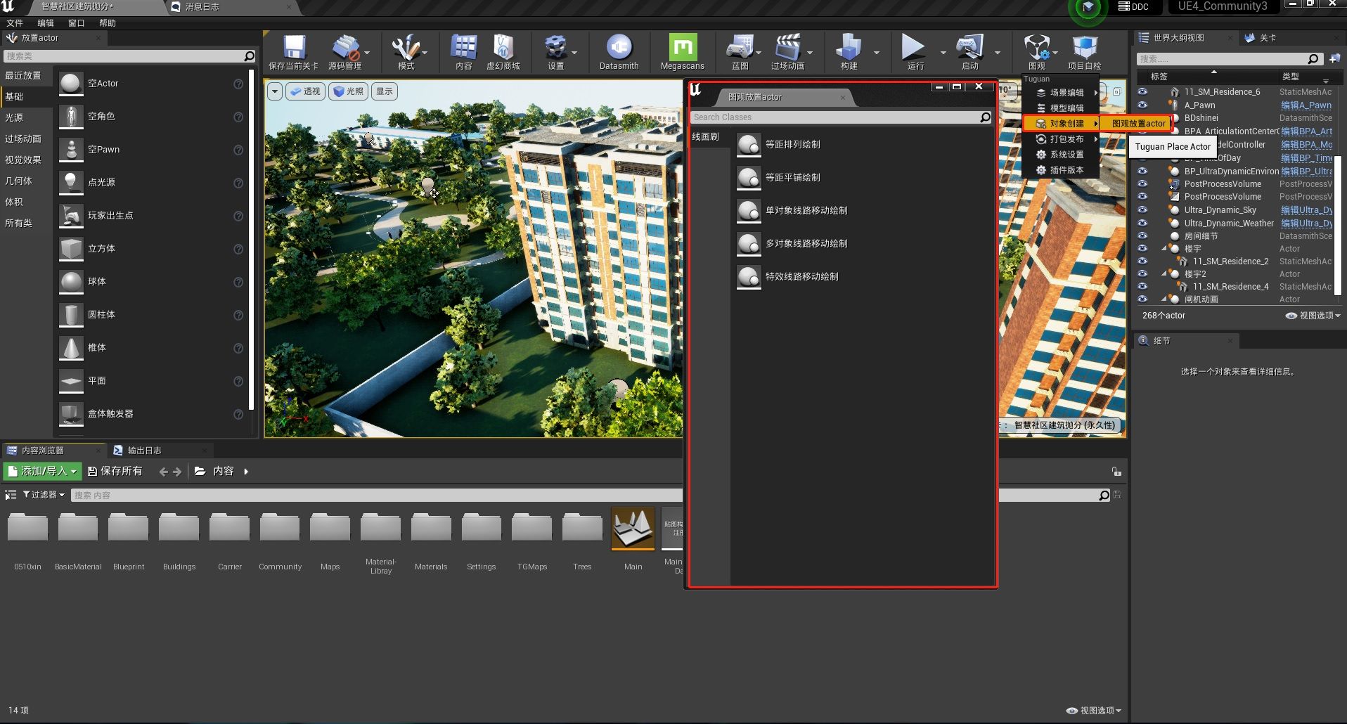
Task: Toggle visibility of A_Pawn in outliner
Action: (x=1142, y=105)
